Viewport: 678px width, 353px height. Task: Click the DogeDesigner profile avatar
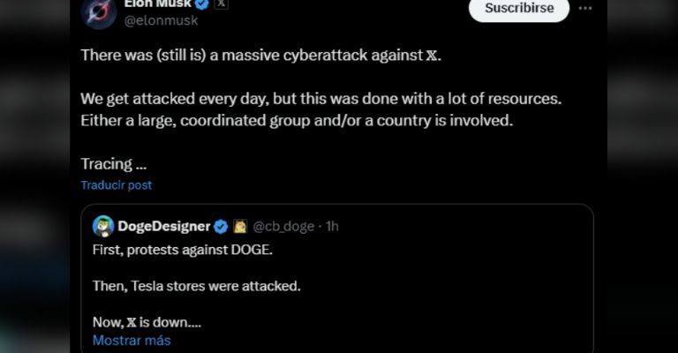[x=103, y=226]
